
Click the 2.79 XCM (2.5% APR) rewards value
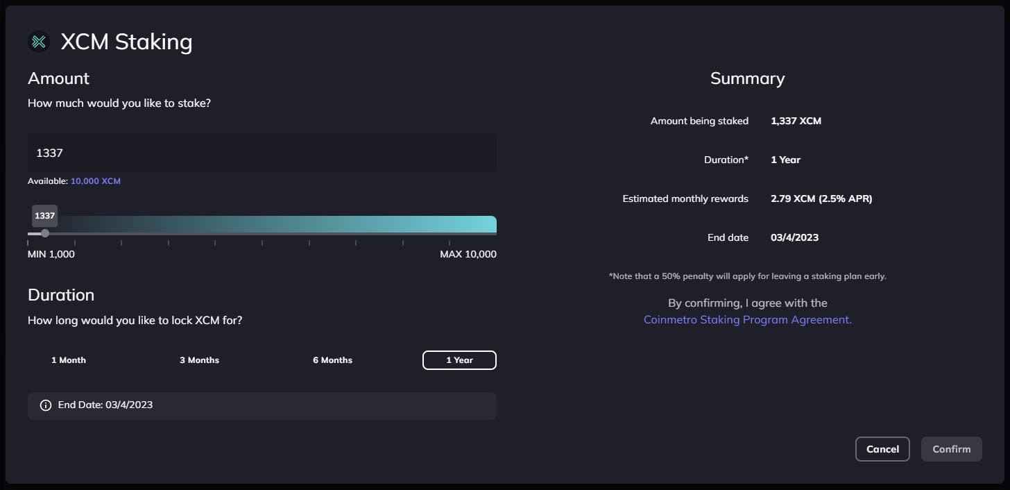click(821, 198)
